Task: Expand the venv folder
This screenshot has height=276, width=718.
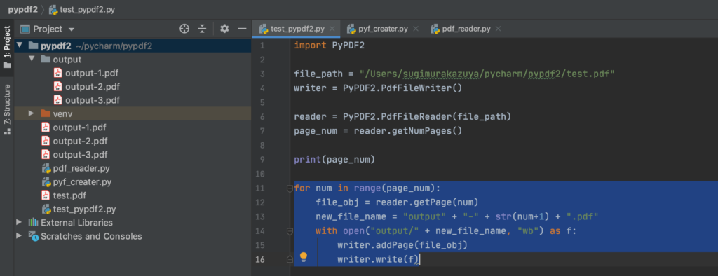Action: [32, 113]
